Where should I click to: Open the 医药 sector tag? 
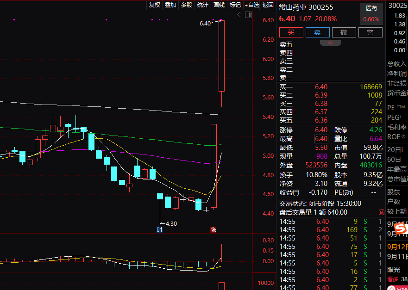click(x=371, y=8)
